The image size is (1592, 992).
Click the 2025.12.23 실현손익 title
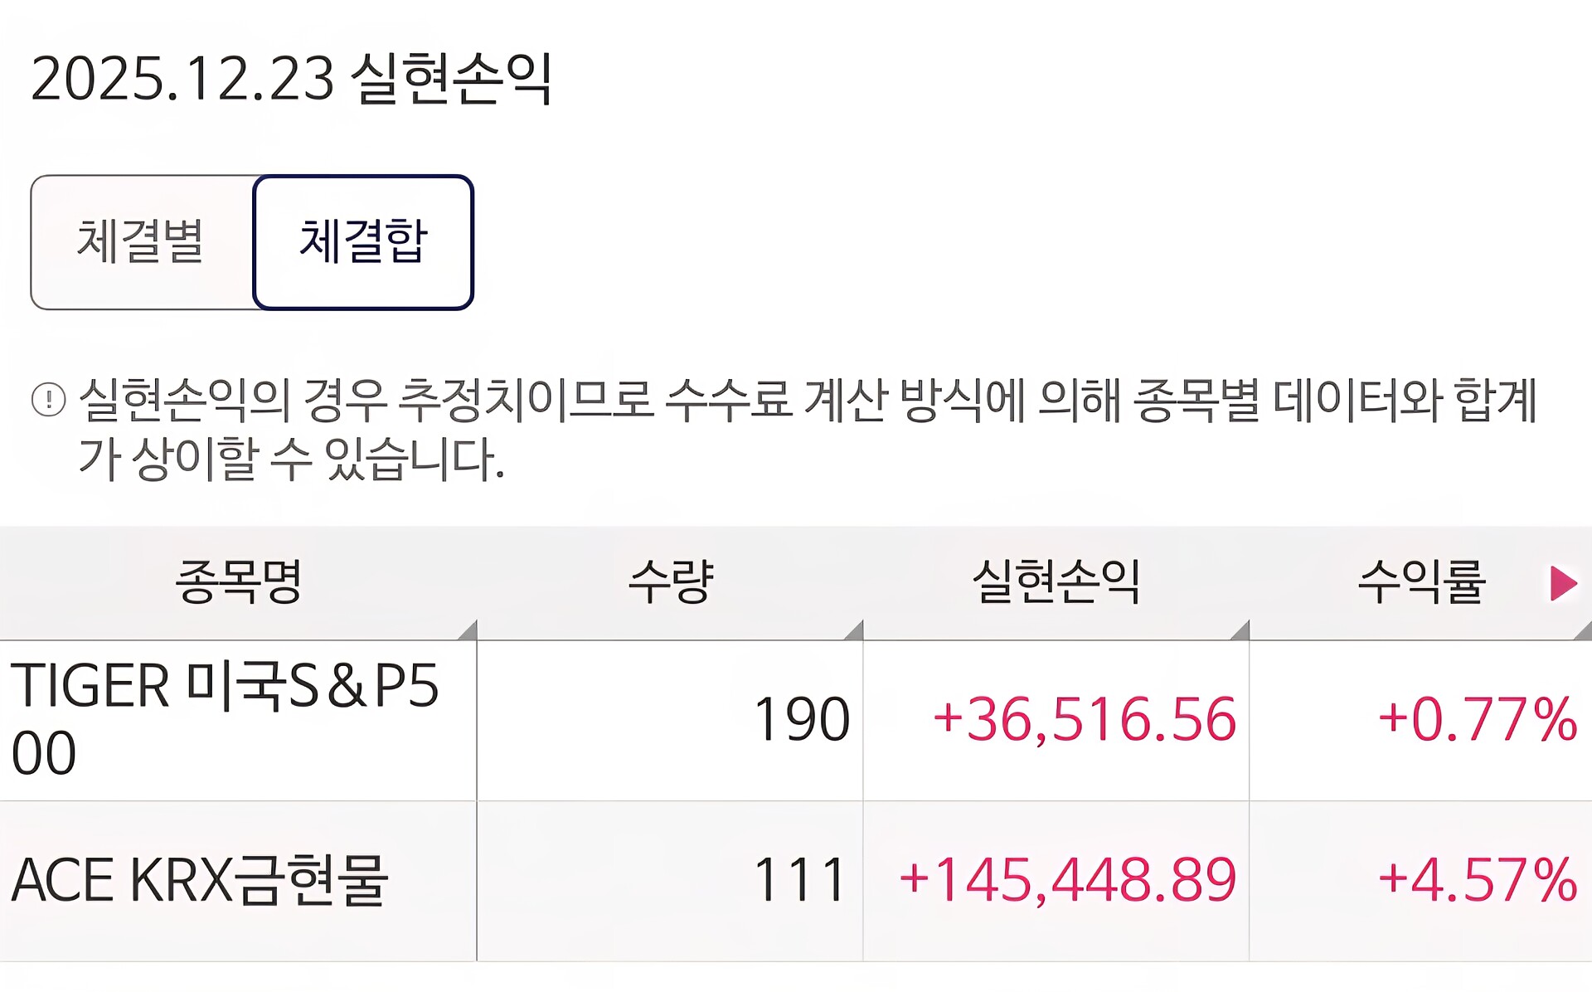point(291,79)
